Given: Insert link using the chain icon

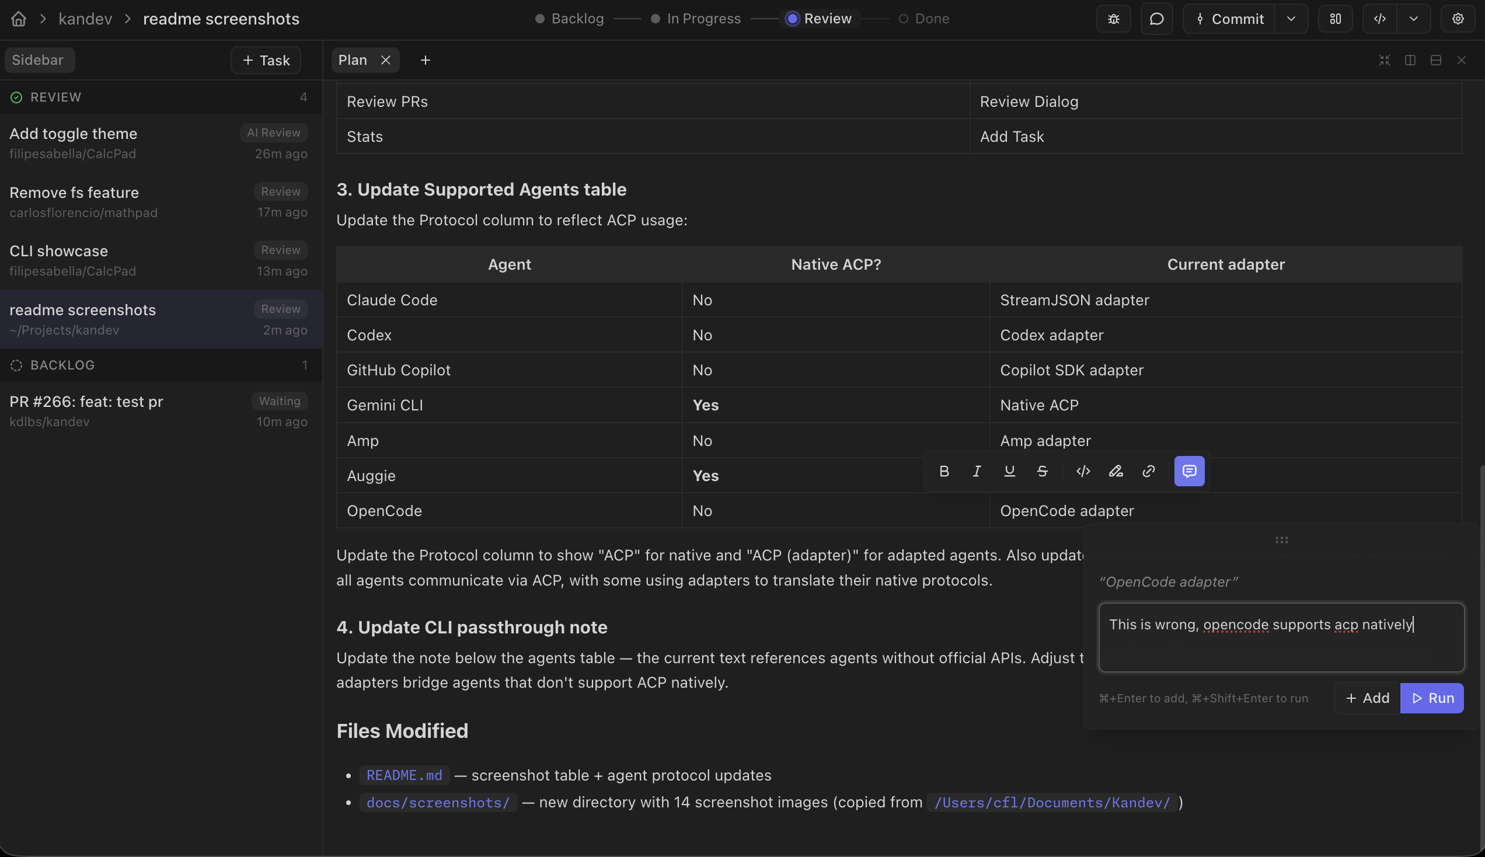Looking at the screenshot, I should [x=1148, y=471].
